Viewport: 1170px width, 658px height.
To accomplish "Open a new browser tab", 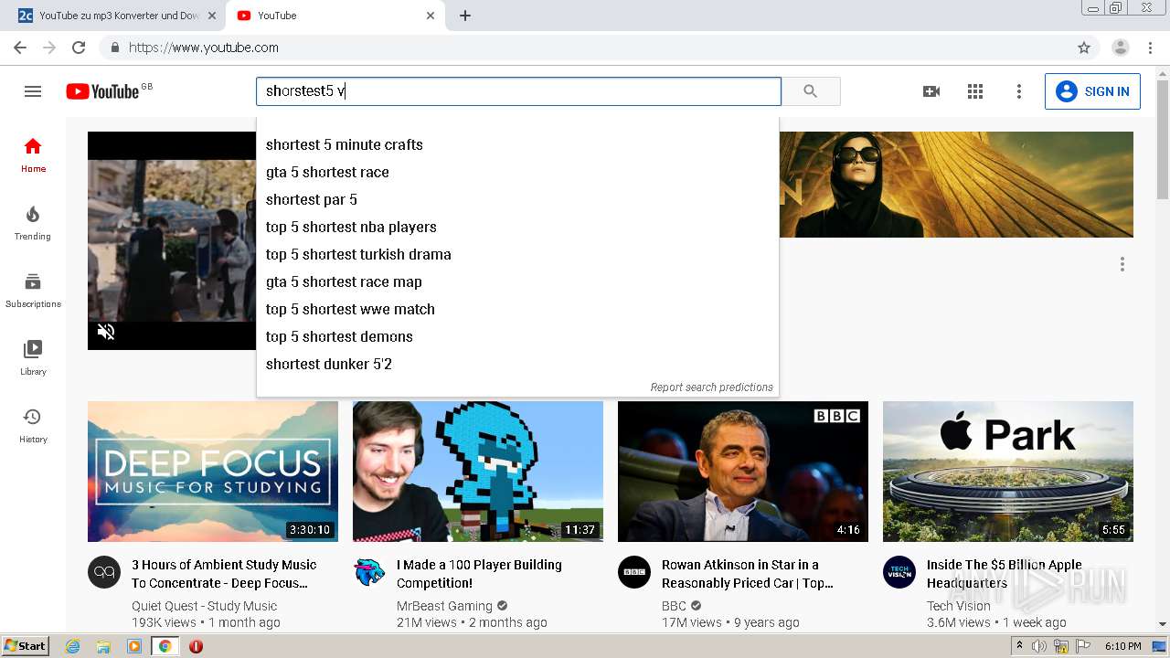I will coord(465,16).
